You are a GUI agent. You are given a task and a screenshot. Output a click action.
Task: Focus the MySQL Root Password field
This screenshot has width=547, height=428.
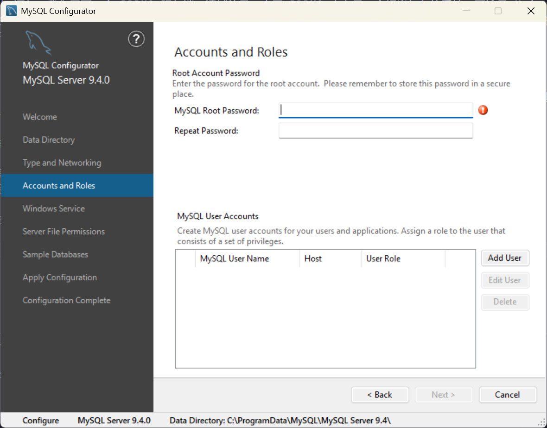point(375,110)
